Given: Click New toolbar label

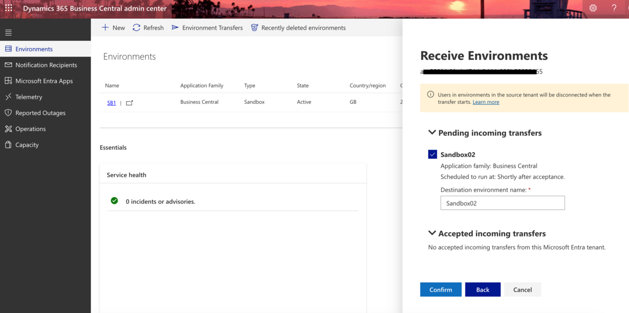Looking at the screenshot, I should point(119,28).
